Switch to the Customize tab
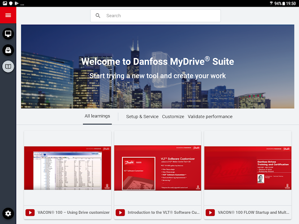The width and height of the screenshot is (299, 224). click(173, 116)
